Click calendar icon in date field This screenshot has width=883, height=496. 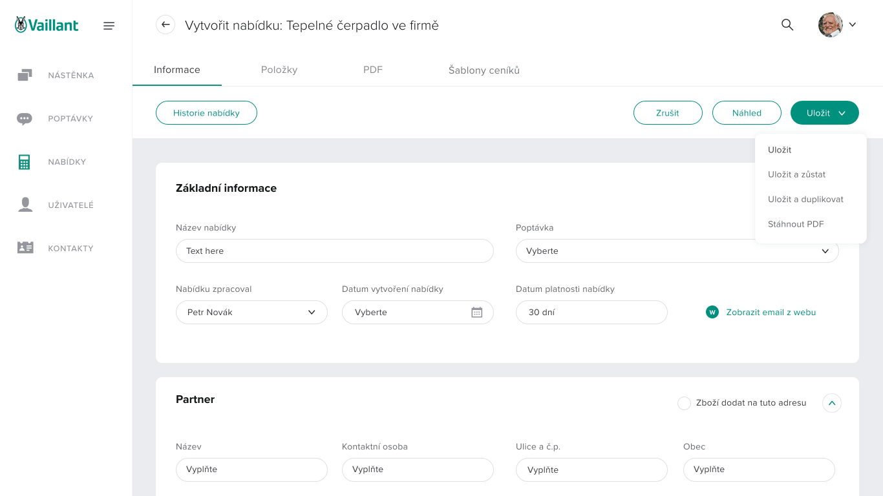tap(476, 313)
